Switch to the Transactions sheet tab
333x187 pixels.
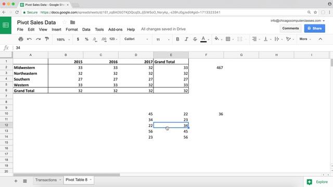[x=46, y=180]
